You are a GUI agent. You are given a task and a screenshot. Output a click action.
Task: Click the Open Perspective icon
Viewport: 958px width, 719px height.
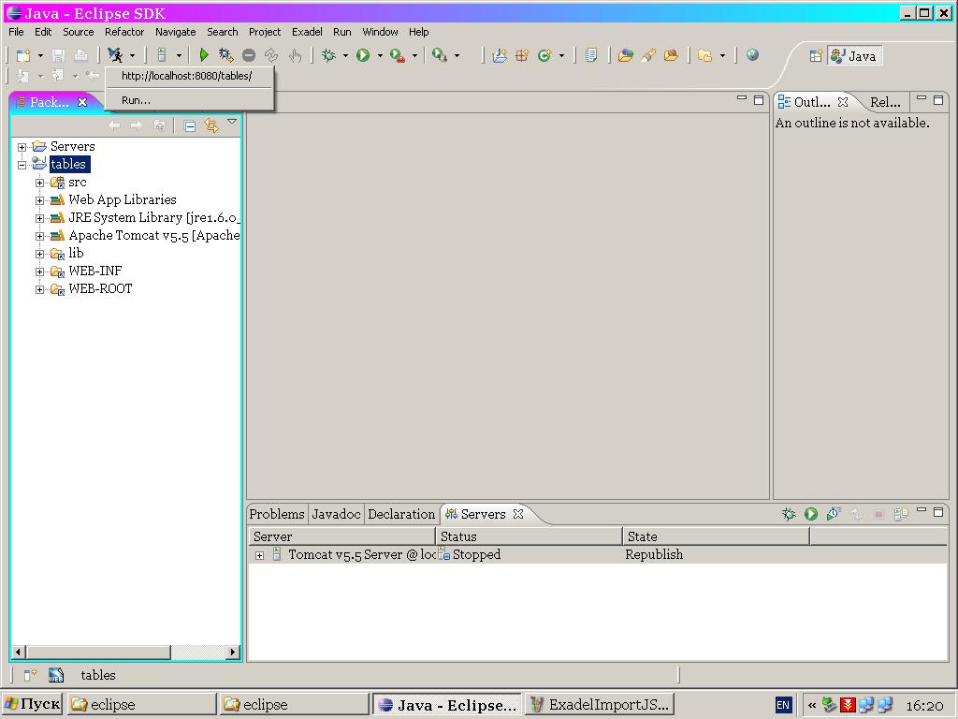(816, 56)
